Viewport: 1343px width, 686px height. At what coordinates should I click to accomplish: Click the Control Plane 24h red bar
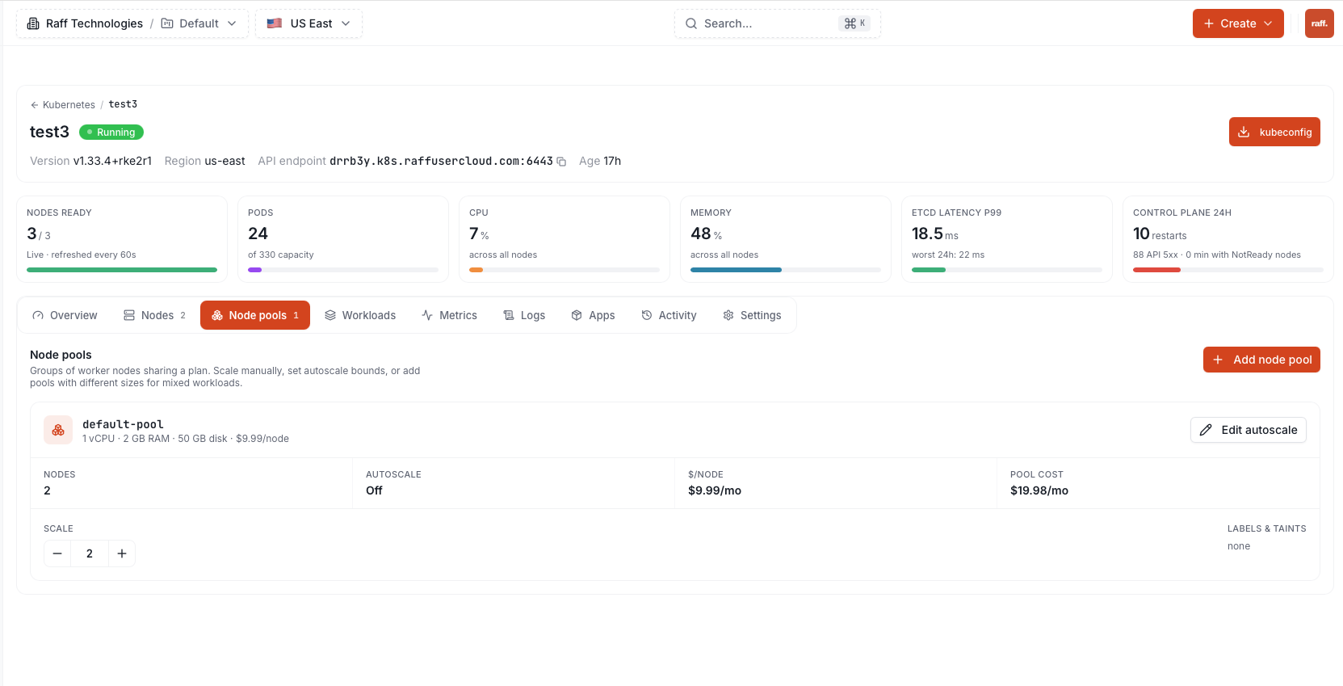pos(1156,270)
